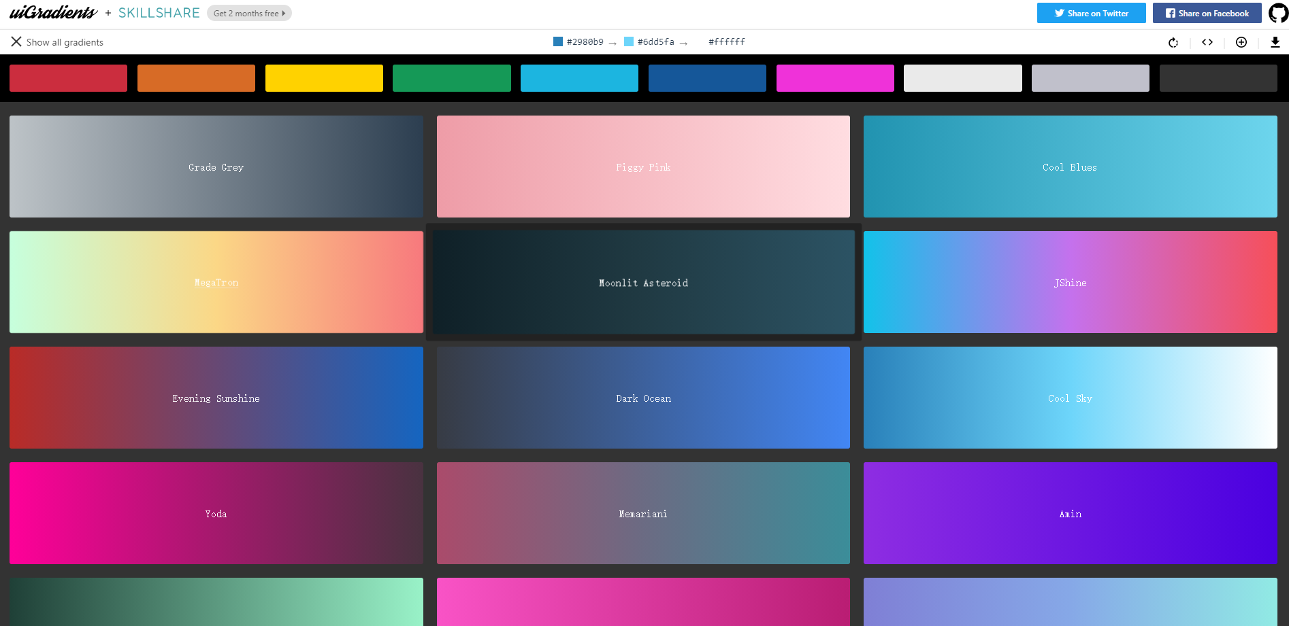Filter gradients by black swatch
The height and width of the screenshot is (626, 1289).
coord(1218,78)
